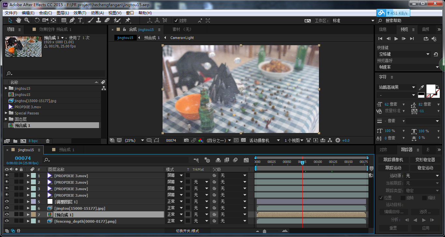Select the Hand tool in toolbar
Viewport: 445px width, 237px height.
pyautogui.click(x=19, y=20)
